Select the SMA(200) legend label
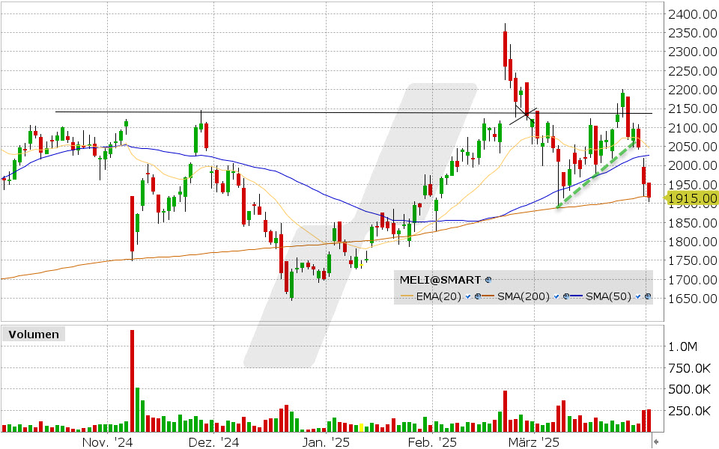The height and width of the screenshot is (449, 719). pos(524,297)
